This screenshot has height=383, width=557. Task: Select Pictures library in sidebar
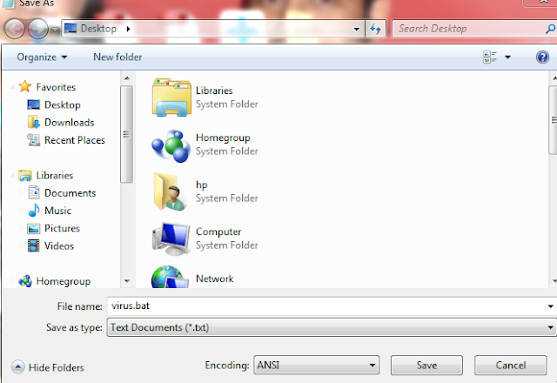coord(62,228)
